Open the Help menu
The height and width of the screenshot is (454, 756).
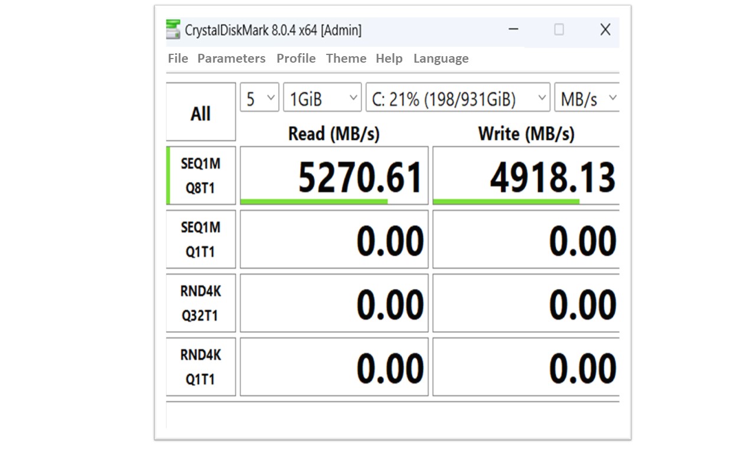pos(389,59)
